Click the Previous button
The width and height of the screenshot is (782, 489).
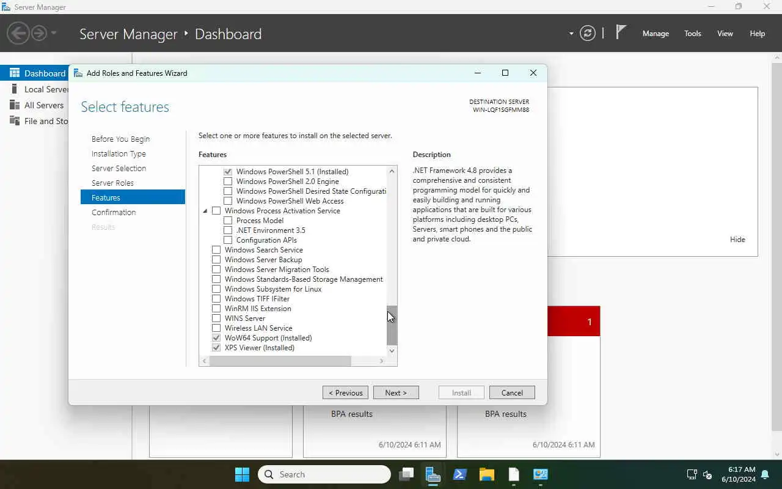pos(345,392)
